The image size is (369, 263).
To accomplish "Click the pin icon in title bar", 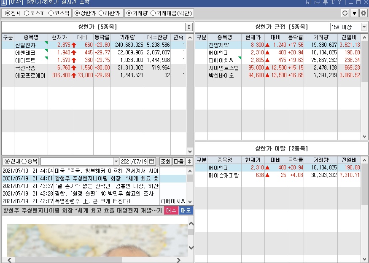I will point(325,2).
